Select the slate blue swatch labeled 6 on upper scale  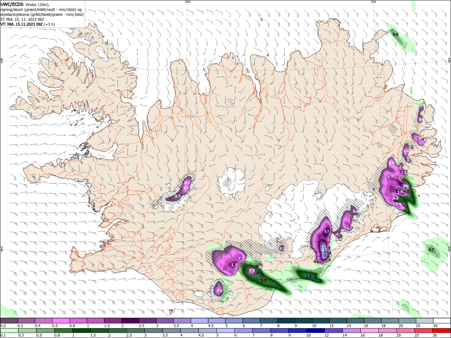click(x=252, y=321)
